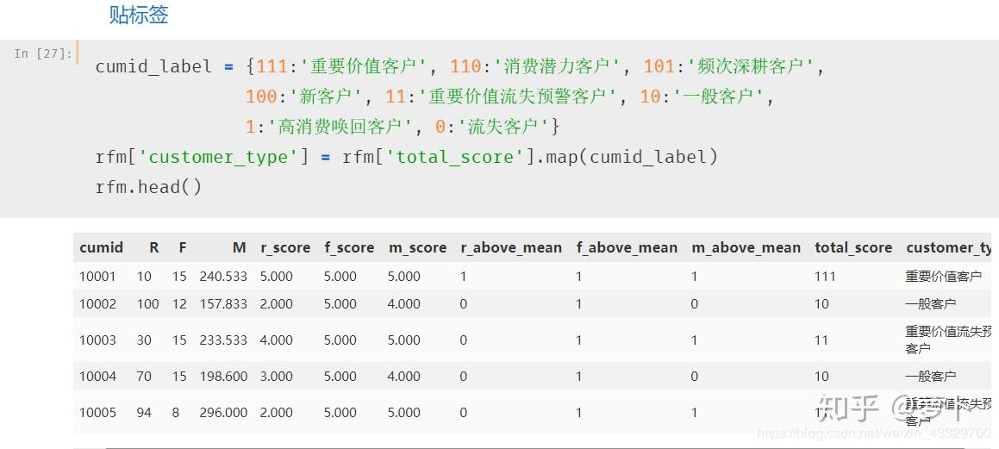
Task: Click the cumid cell 10005
Action: 97,413
